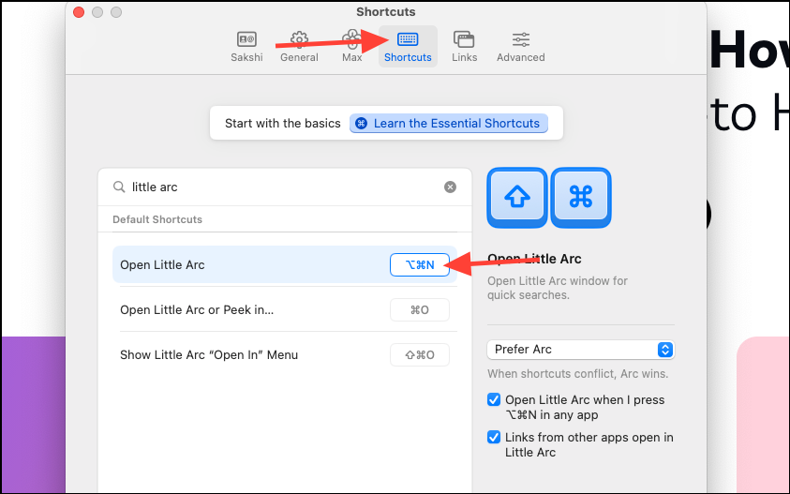Screen dimensions: 790x494
Task: Toggle Links from other apps open checkbox
Action: coord(494,437)
